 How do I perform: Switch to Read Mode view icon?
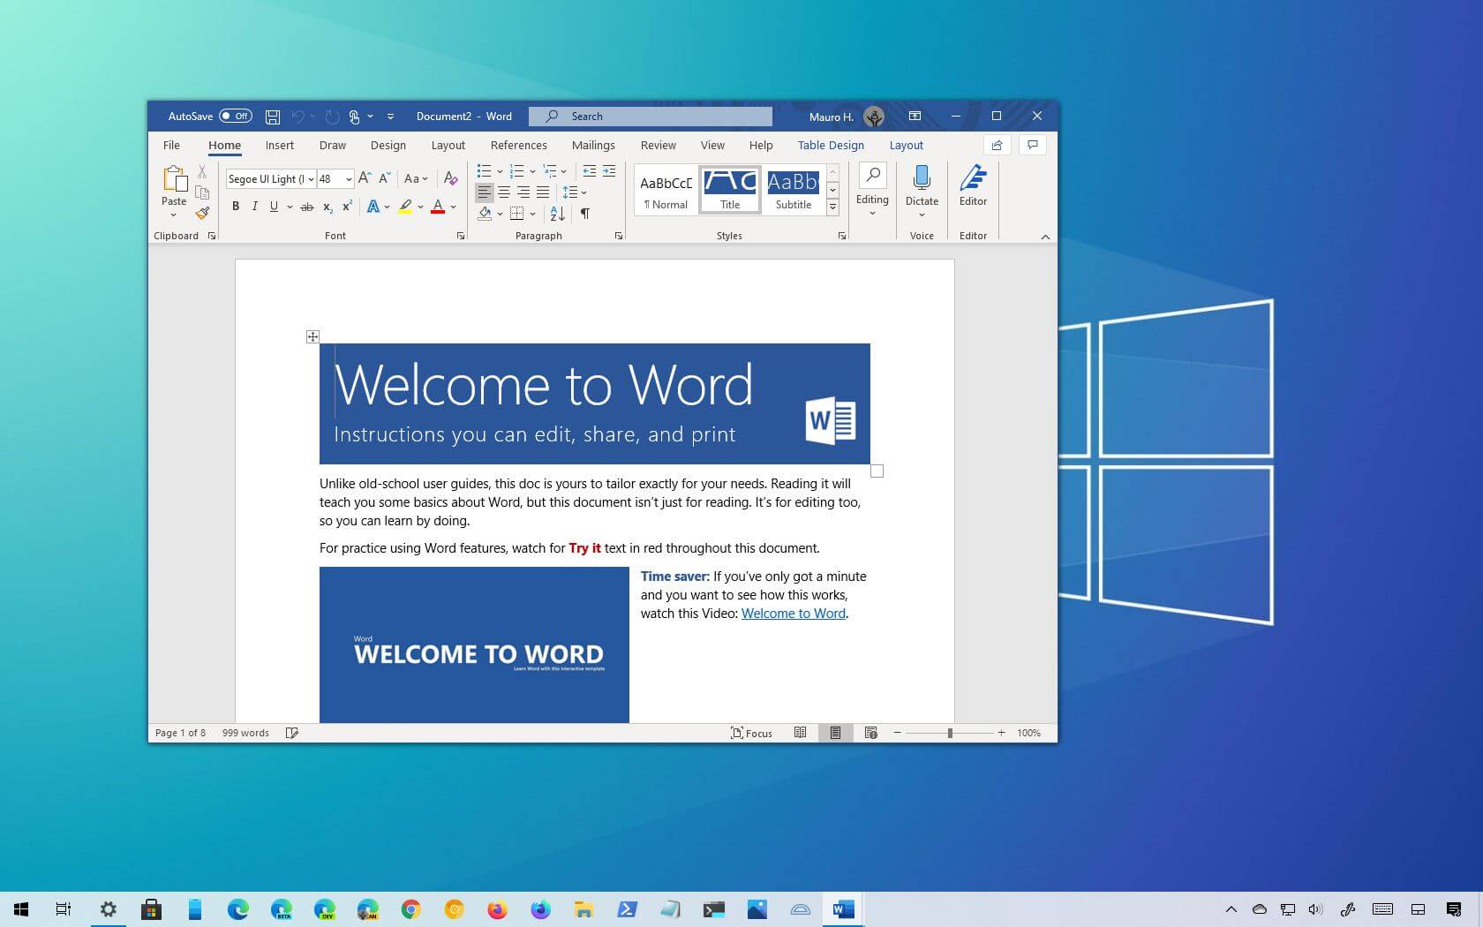click(x=800, y=733)
